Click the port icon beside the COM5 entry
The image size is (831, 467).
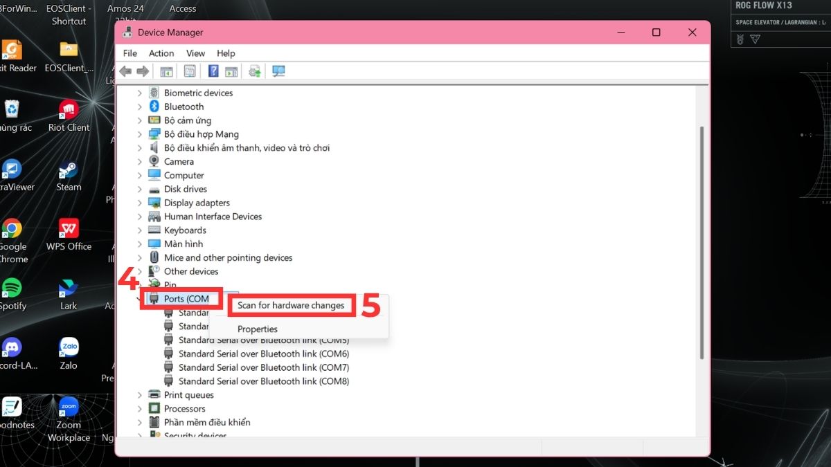tap(168, 340)
